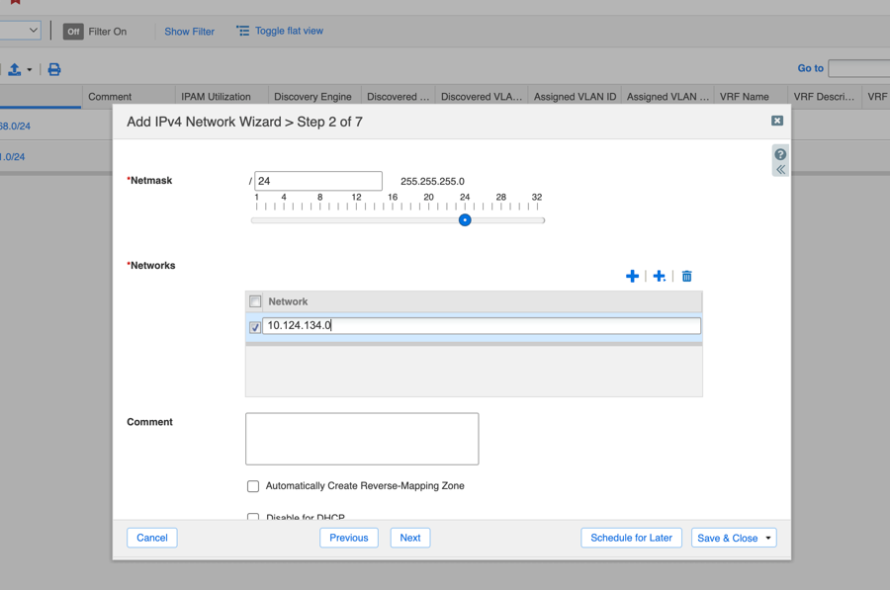Click the print icon in toolbar
This screenshot has width=890, height=590.
[54, 69]
